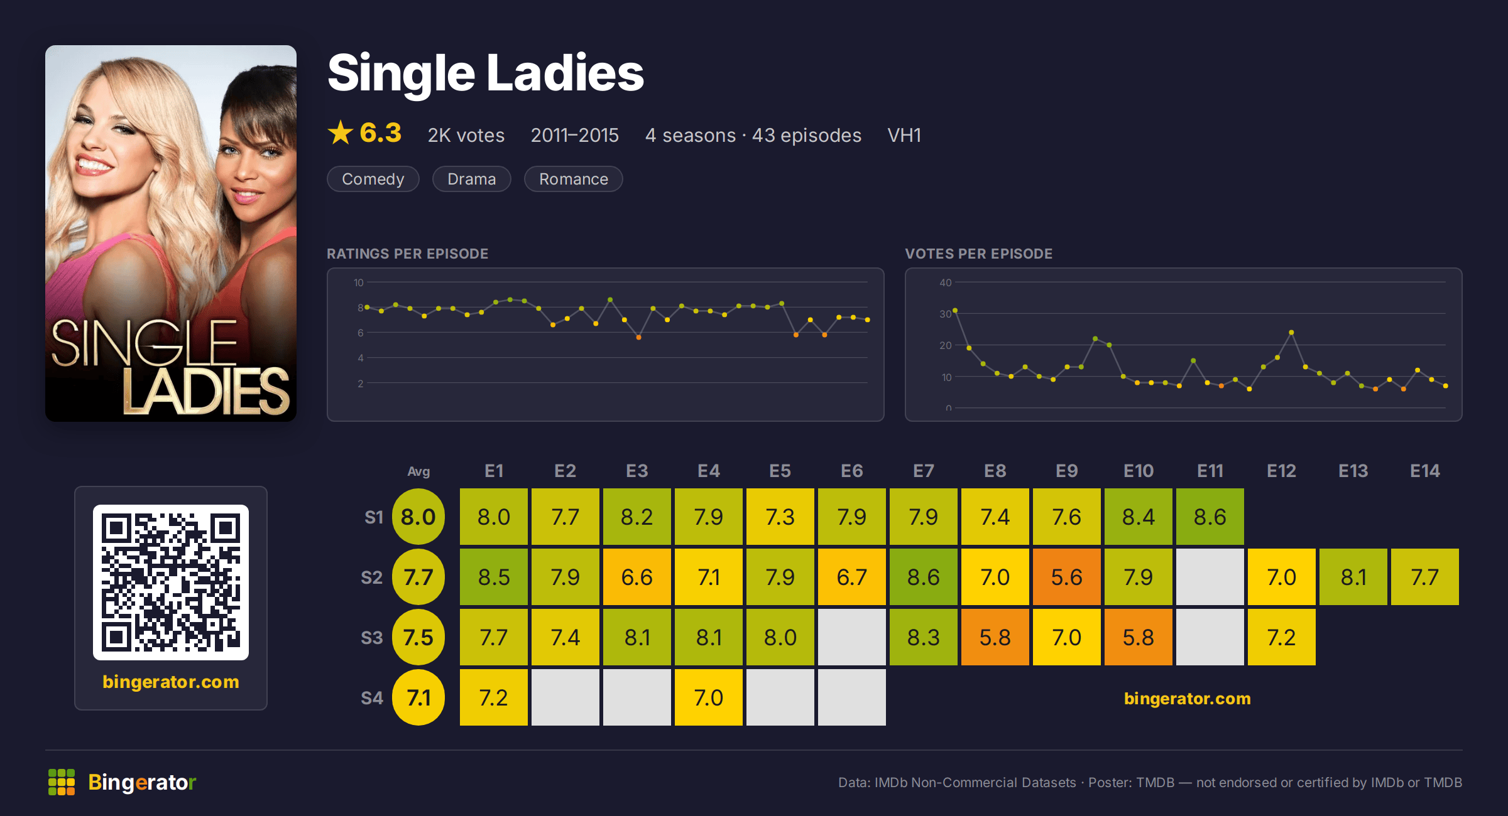Select the S2 average 7.7 circle
Screen dimensions: 1508x816
point(418,577)
